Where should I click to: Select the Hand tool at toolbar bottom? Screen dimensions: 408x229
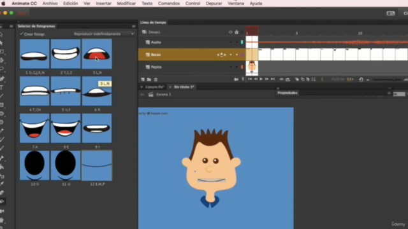tap(2, 220)
